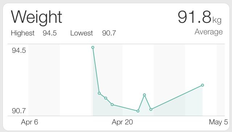Click the Apr 20 date axis label
Image resolution: width=232 pixels, height=132 pixels.
point(123,122)
